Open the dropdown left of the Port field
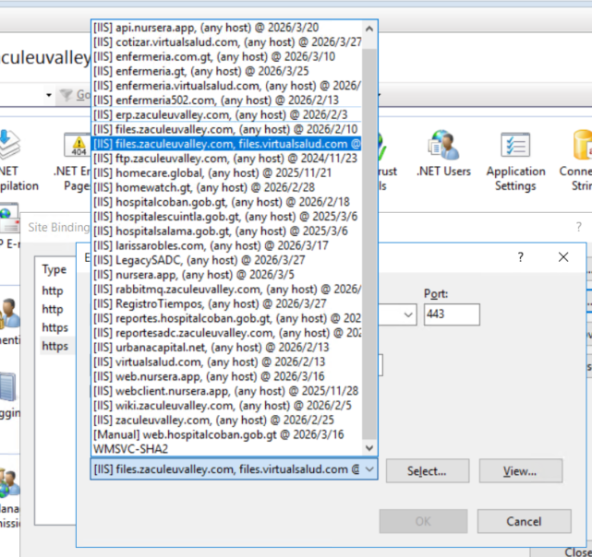This screenshot has height=557, width=592. coord(408,315)
